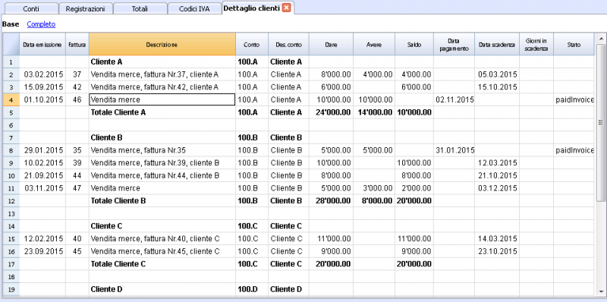Click due date 05.03.2015
607x302 pixels.
pyautogui.click(x=497, y=74)
